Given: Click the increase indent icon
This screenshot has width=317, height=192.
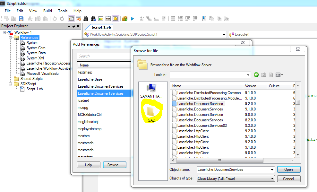Looking at the screenshot, I should 188,19.
